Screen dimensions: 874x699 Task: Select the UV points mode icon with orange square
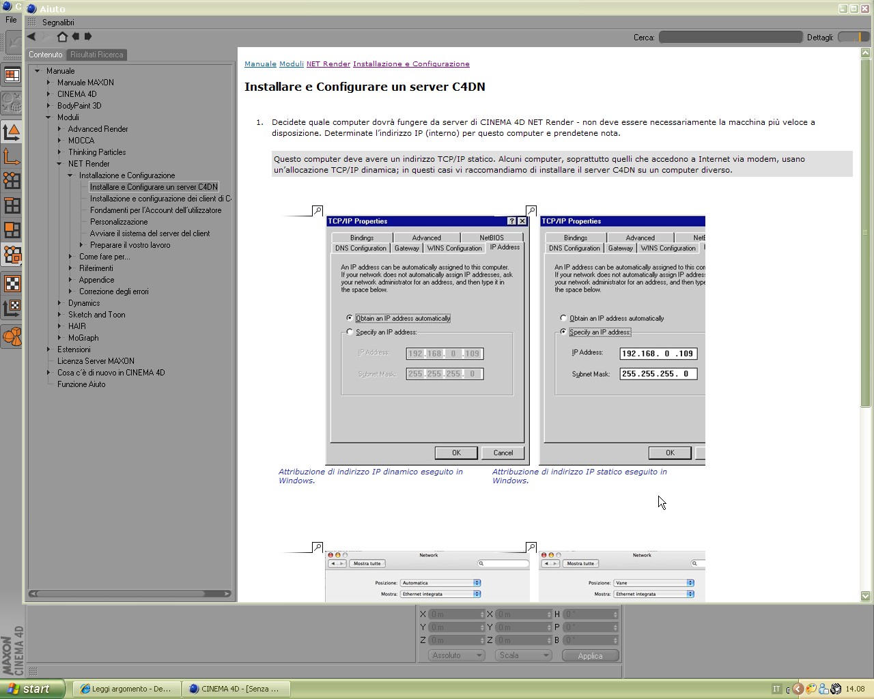tap(12, 255)
